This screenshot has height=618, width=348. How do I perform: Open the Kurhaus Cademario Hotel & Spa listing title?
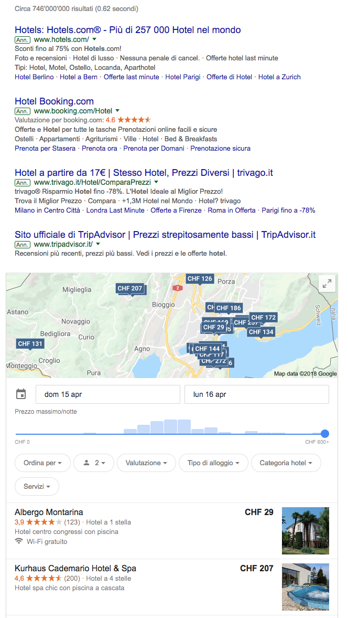pos(75,569)
